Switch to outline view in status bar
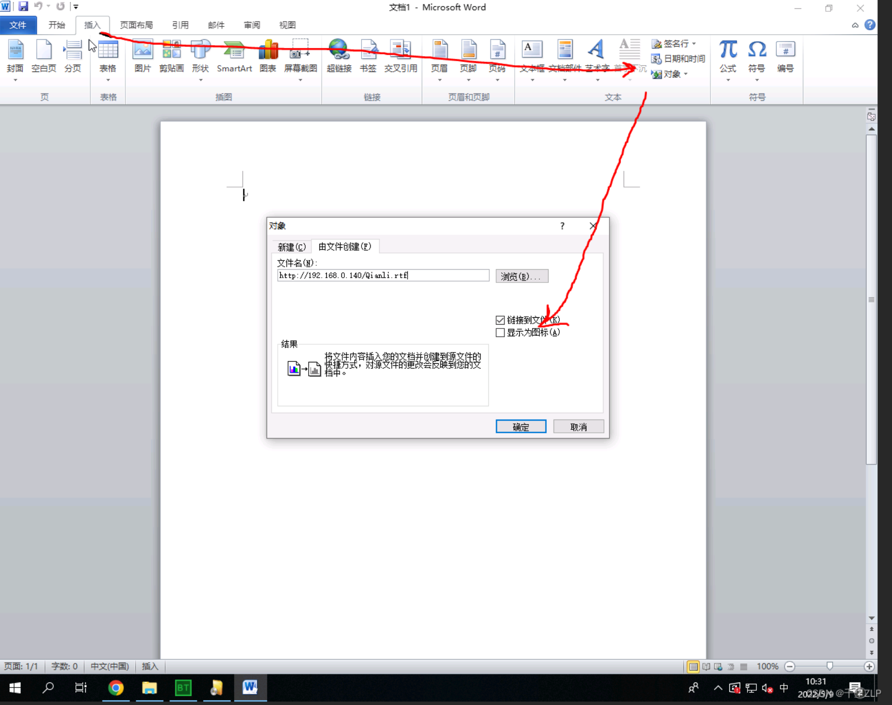This screenshot has height=705, width=892. [731, 666]
